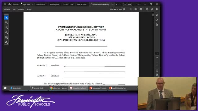Print the document using printer icon
198x111 pixels.
tap(141, 9)
